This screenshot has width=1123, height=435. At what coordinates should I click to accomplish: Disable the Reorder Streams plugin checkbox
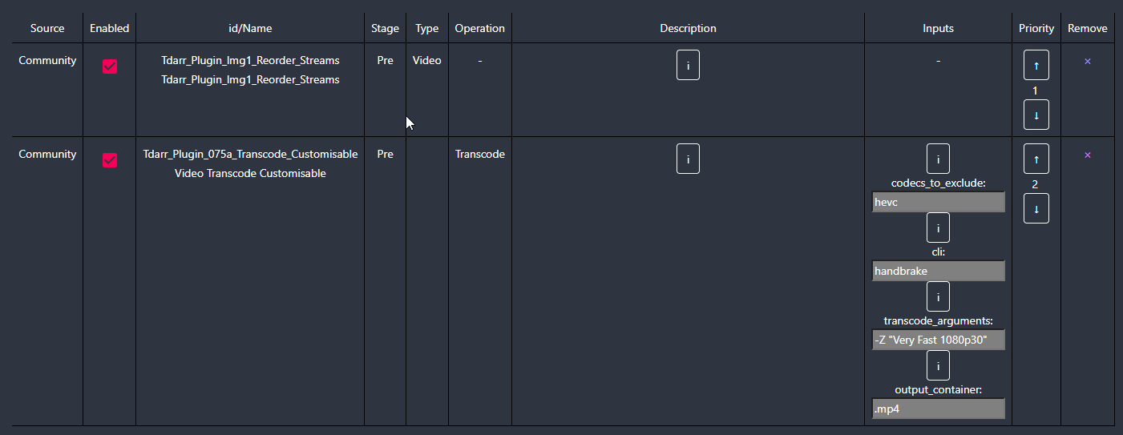110,66
